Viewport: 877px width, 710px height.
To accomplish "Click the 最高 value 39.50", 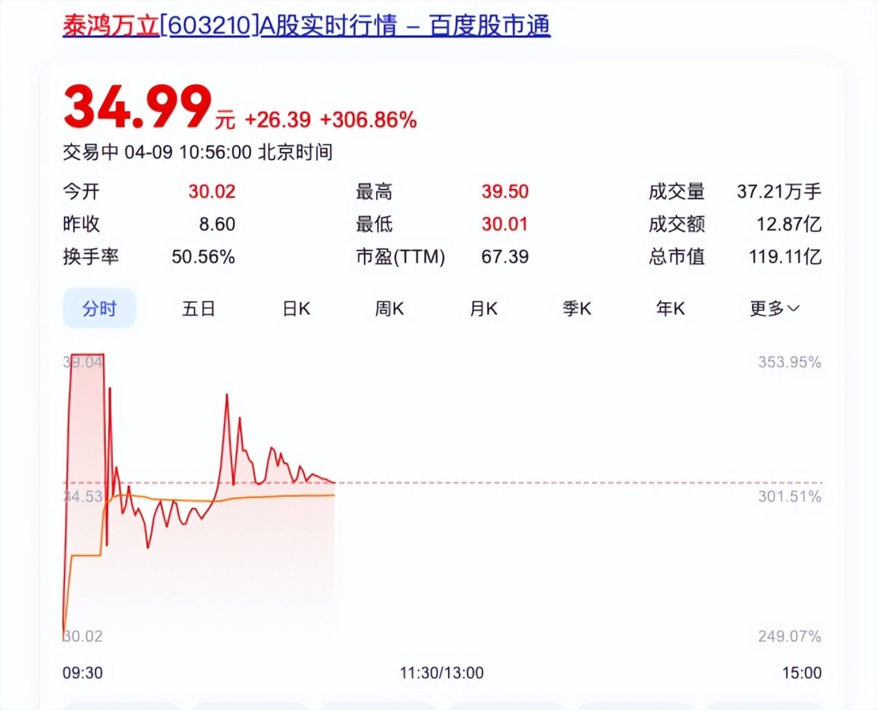I will tap(505, 191).
